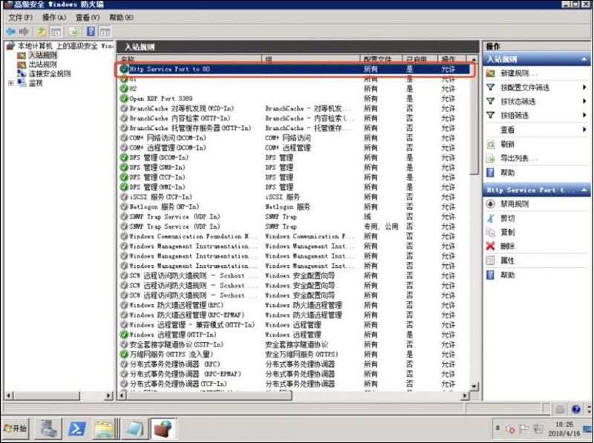Viewport: 594px width, 443px height.
Task: Open the Action (操作) menu
Action: point(53,17)
